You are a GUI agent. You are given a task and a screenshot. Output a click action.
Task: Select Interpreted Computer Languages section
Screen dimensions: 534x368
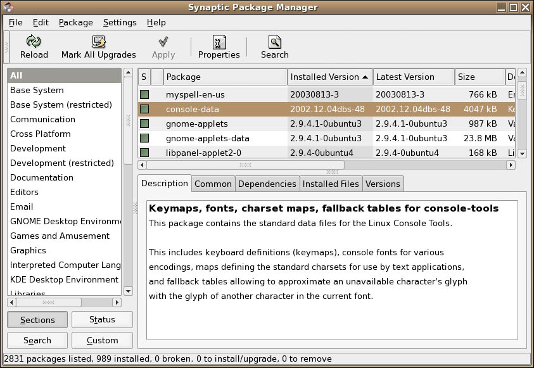65,265
